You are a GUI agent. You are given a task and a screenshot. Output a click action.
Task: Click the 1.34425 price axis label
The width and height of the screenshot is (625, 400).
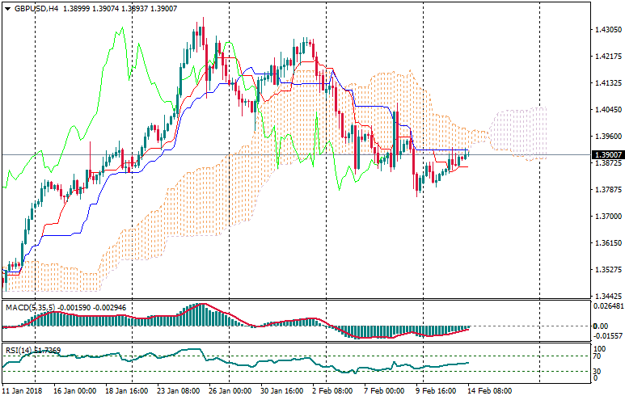click(607, 297)
